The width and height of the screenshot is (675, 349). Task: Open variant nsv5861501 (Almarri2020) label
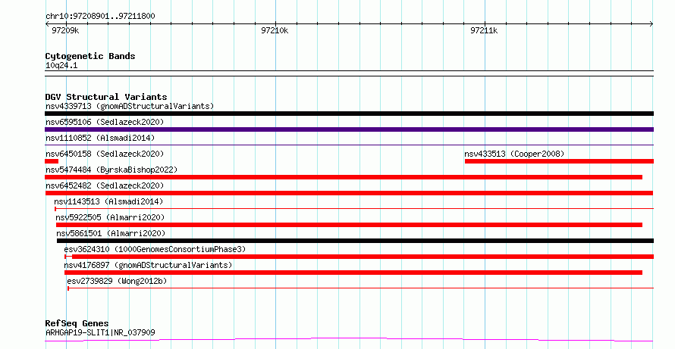111,233
